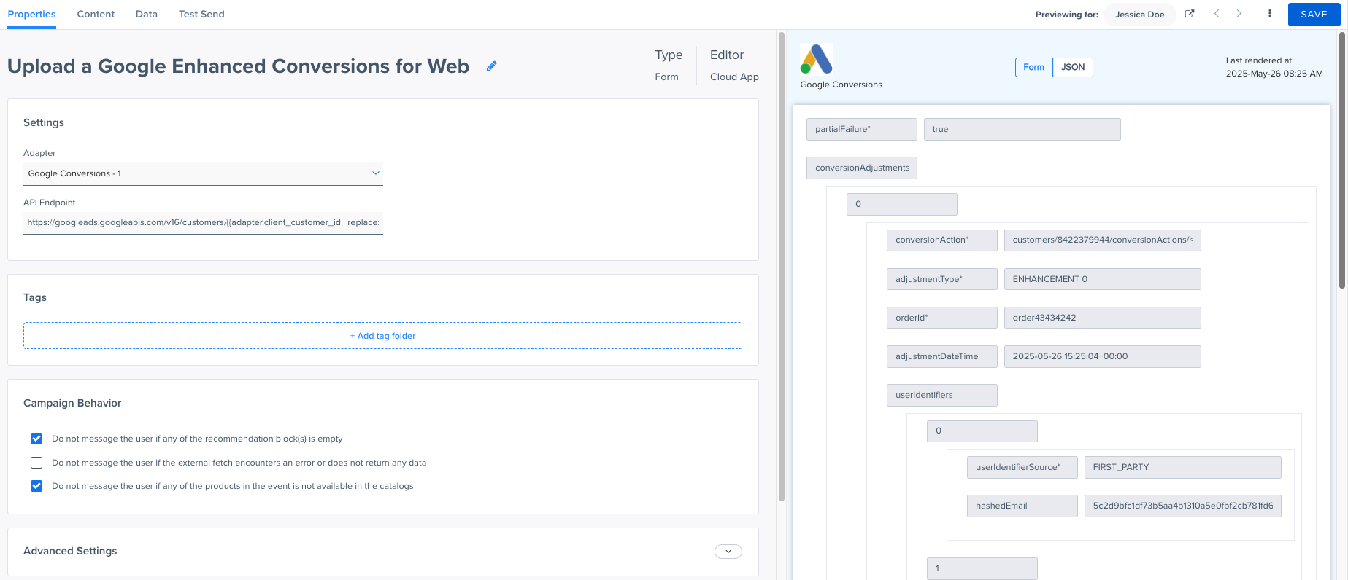
Task: Click the API Endpoint input field
Action: pos(203,222)
